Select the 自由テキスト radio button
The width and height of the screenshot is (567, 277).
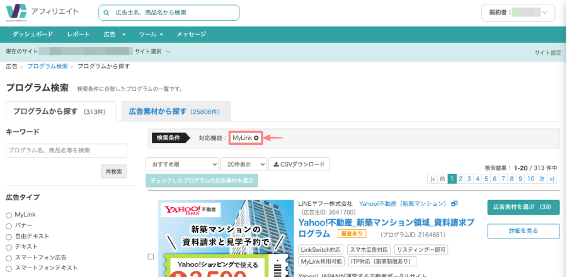[x=9, y=237]
